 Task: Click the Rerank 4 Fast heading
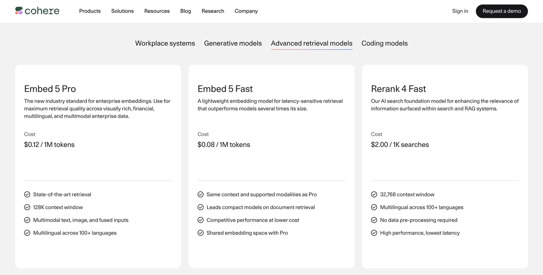[x=398, y=89]
